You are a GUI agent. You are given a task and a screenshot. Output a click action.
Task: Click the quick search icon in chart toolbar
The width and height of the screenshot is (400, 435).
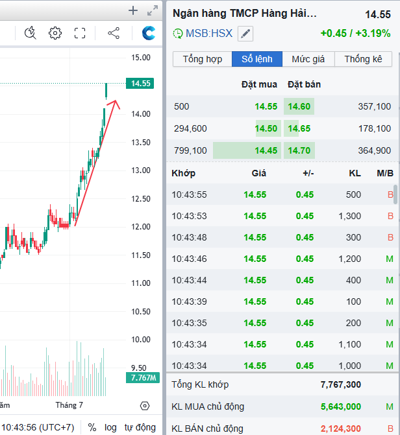(30, 33)
